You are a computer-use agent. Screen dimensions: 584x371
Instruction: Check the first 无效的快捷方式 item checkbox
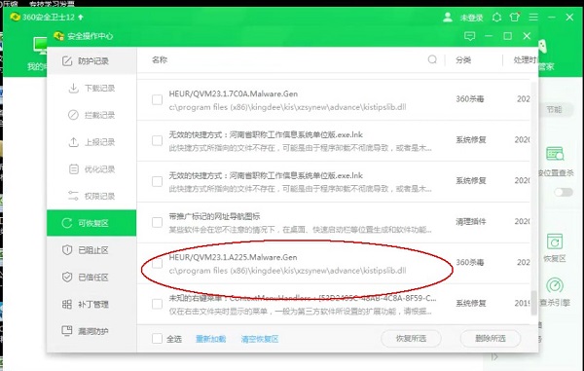157,141
